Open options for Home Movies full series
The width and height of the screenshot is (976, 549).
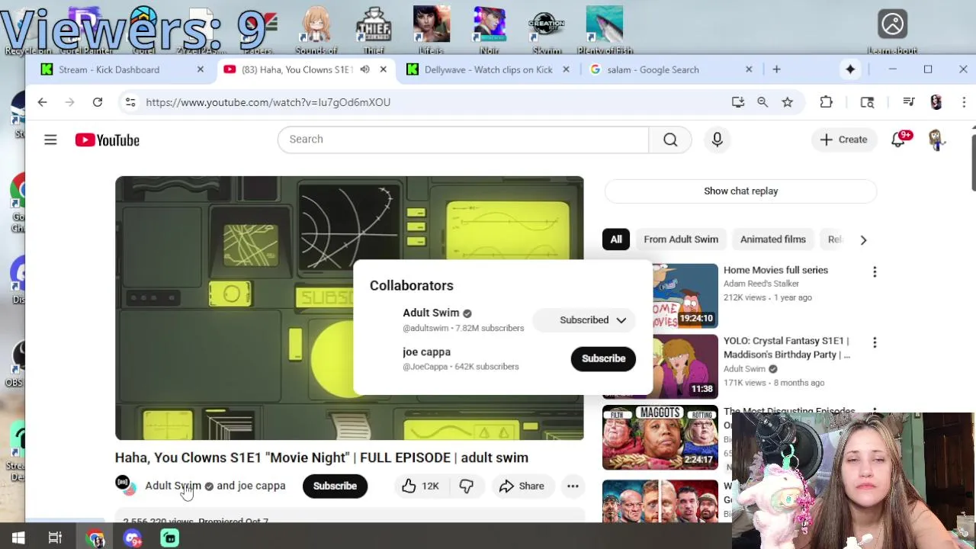875,271
